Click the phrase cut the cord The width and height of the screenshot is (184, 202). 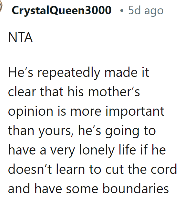(x=141, y=169)
